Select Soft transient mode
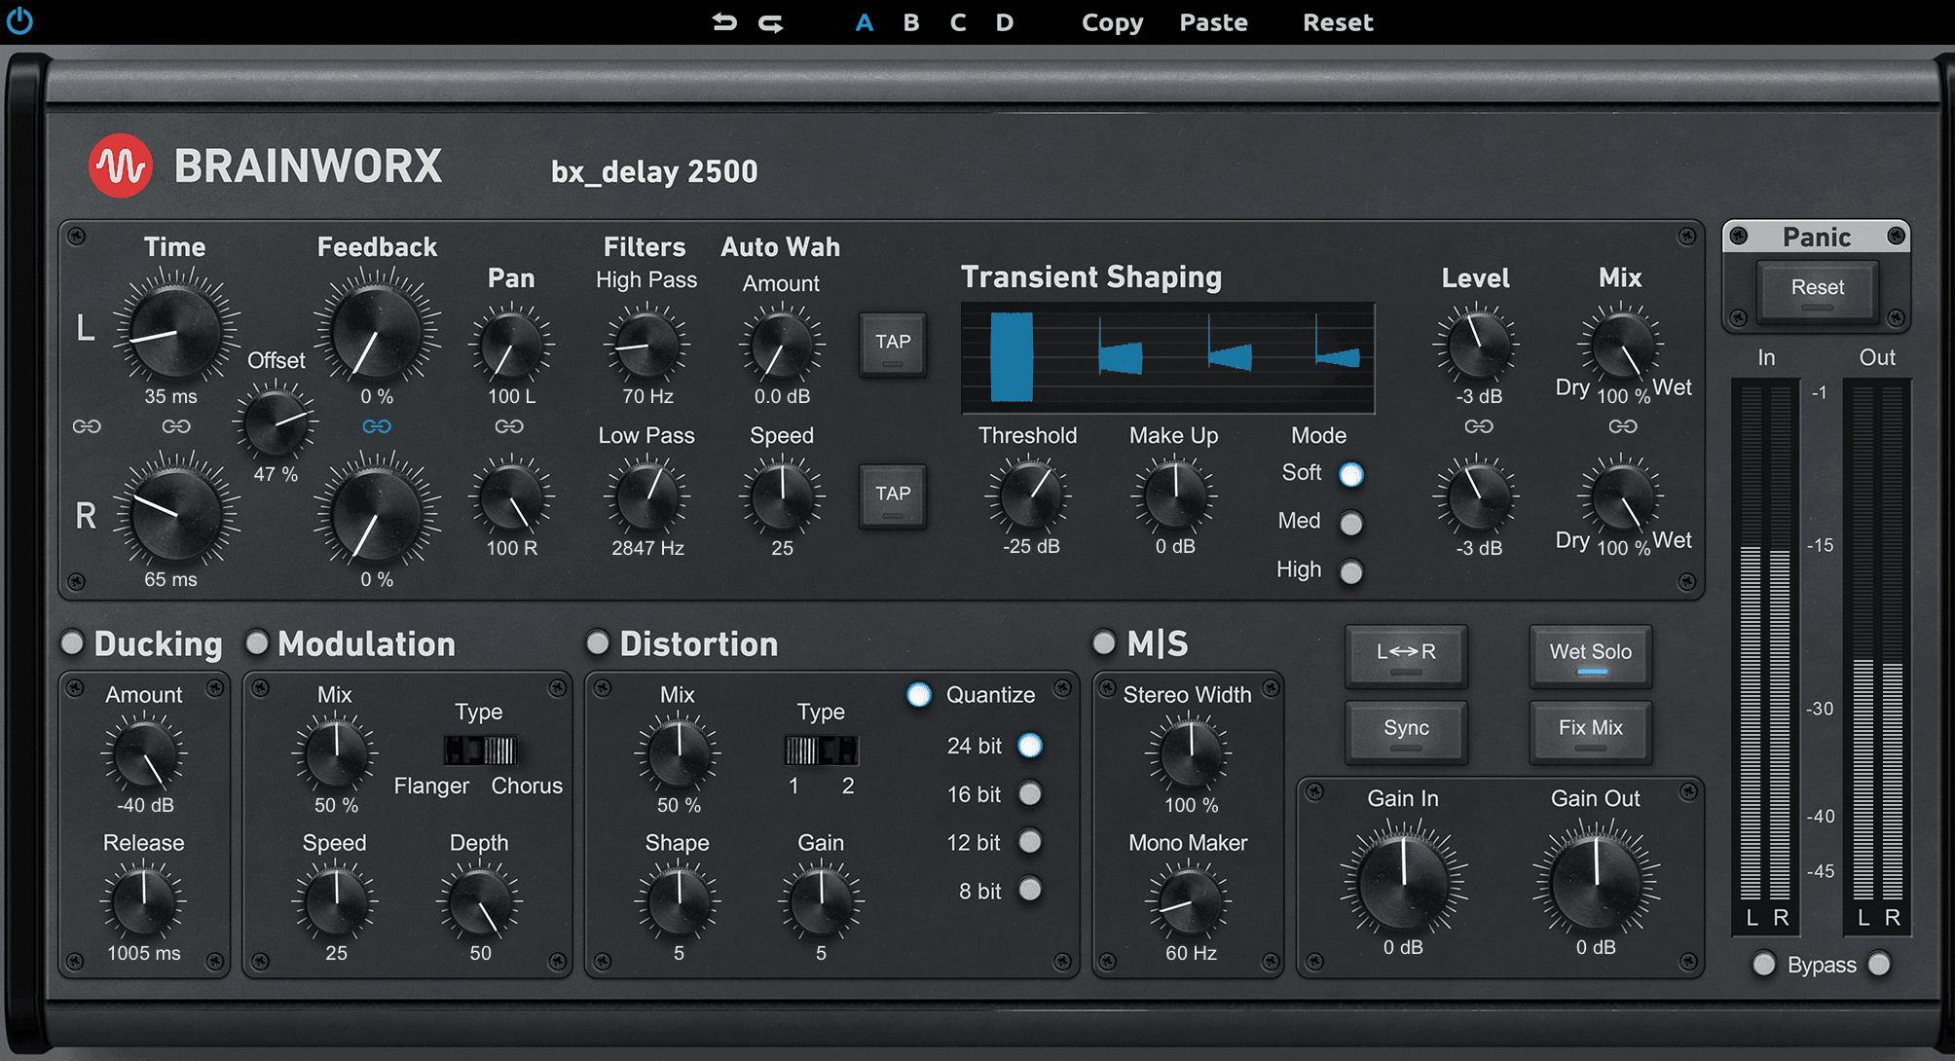1955x1061 pixels. 1351,474
